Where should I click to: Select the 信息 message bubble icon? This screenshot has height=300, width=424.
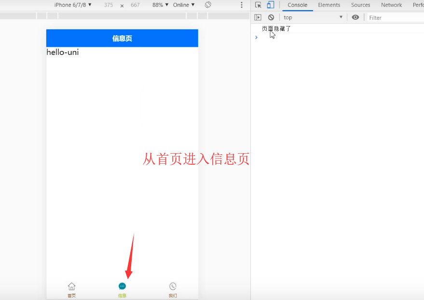coord(122,286)
